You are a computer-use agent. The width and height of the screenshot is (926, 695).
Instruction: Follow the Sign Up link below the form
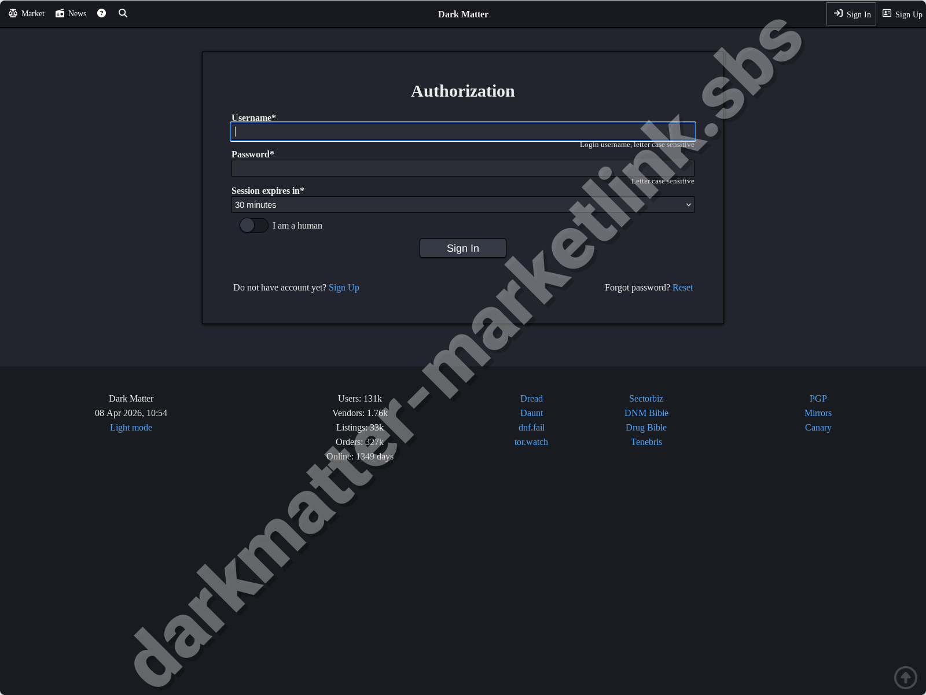tap(344, 287)
